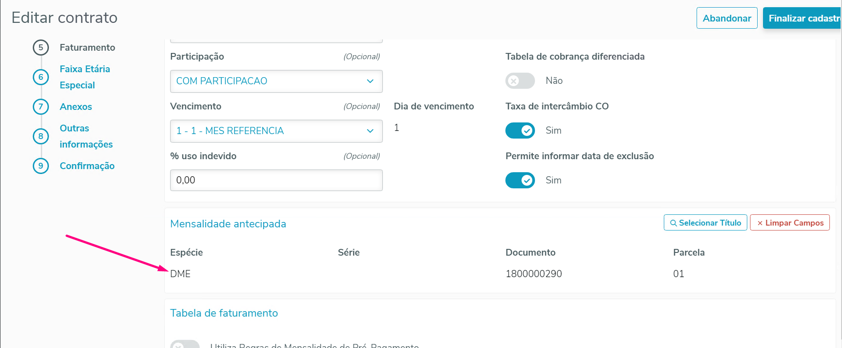The height and width of the screenshot is (348, 842).
Task: Open the Anexos step
Action: (76, 107)
